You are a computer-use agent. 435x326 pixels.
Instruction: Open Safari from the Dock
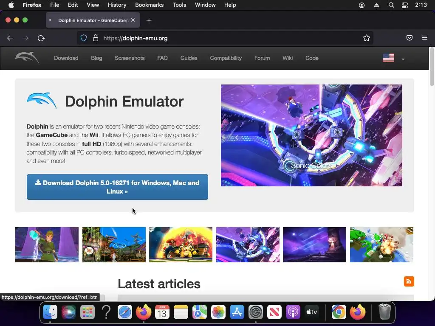pyautogui.click(x=125, y=312)
